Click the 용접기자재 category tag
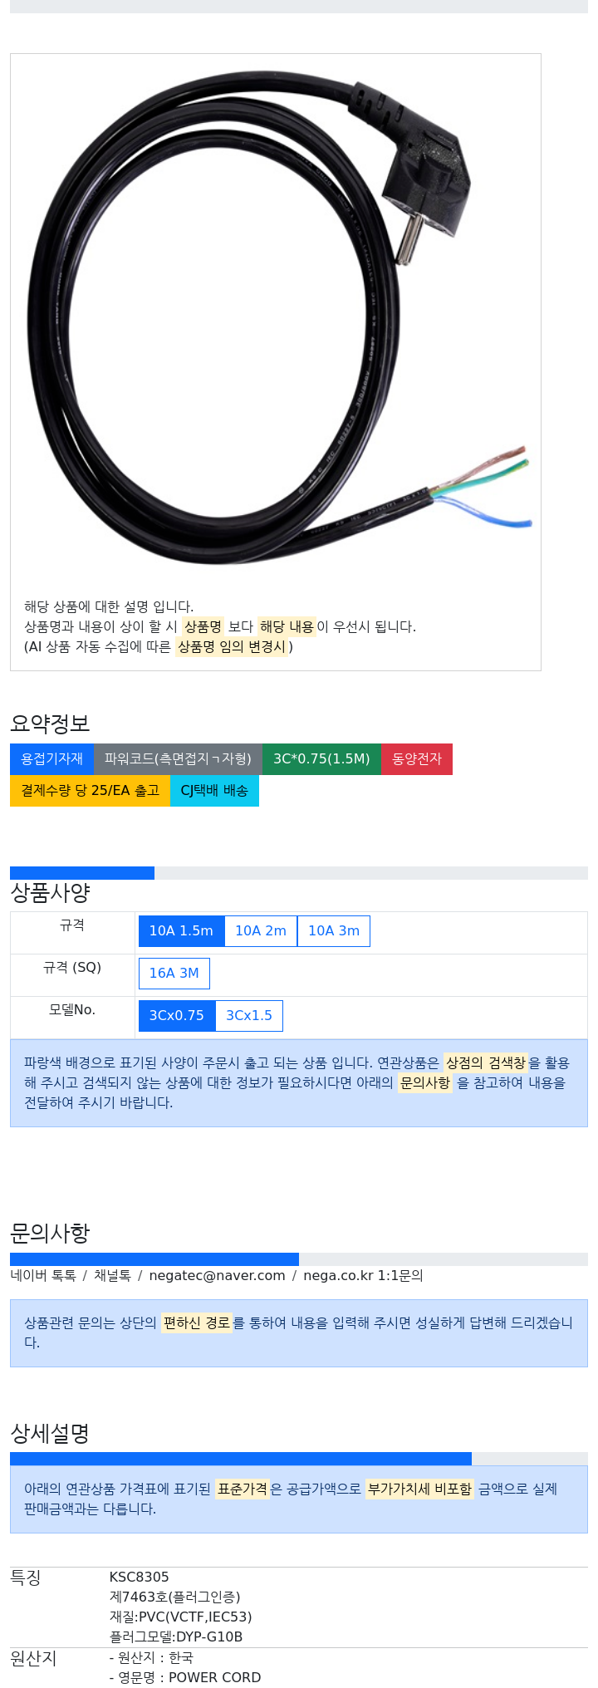 tap(52, 759)
